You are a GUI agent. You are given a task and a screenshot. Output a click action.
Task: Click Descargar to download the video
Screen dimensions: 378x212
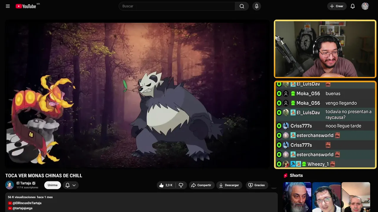(x=229, y=185)
